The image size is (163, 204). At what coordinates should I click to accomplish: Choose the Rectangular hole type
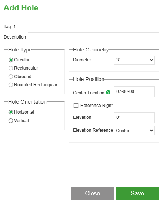click(x=11, y=68)
